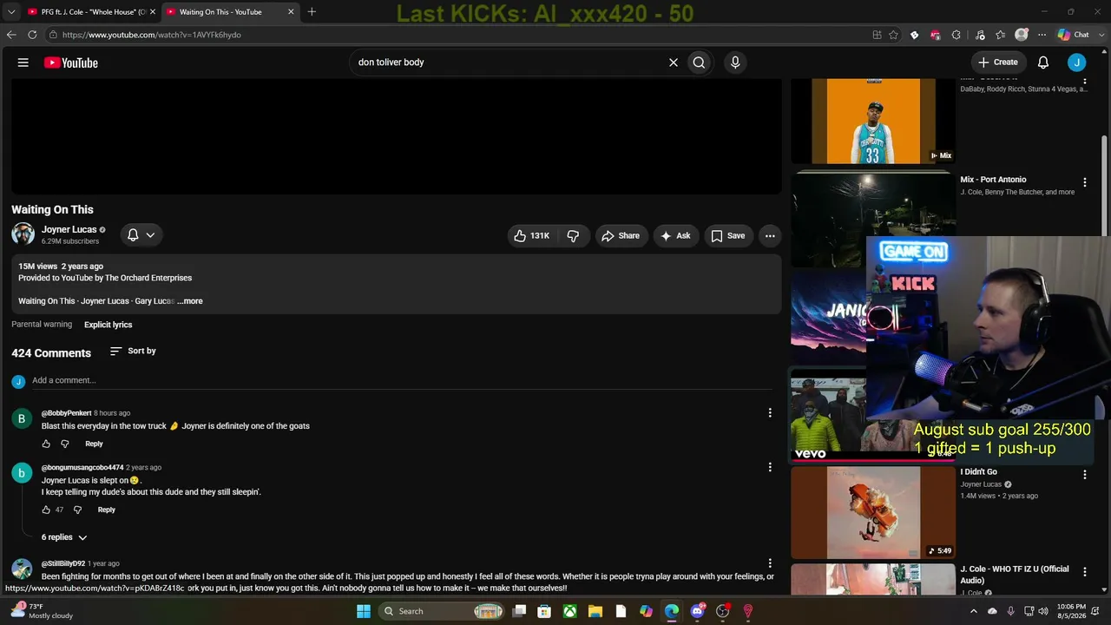Expand the Copilot Chat dropdown arrow
The height and width of the screenshot is (625, 1111).
[x=1100, y=35]
